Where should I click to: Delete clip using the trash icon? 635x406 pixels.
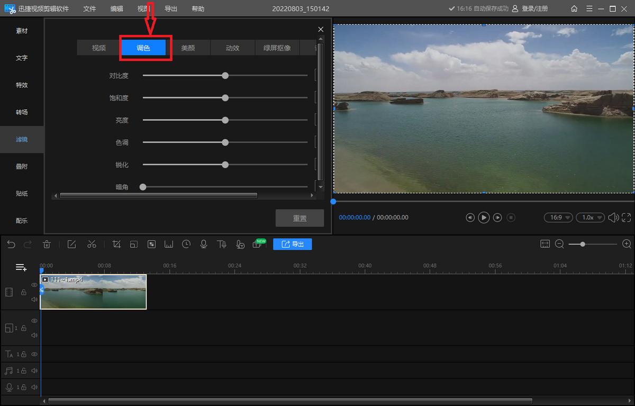point(47,244)
